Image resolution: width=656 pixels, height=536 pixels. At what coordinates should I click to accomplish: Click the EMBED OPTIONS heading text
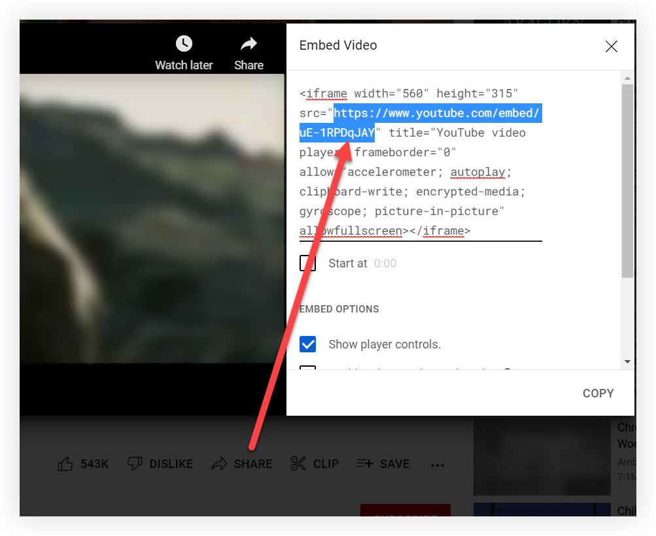339,309
